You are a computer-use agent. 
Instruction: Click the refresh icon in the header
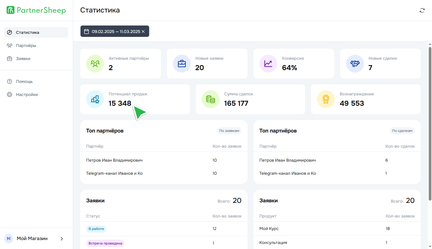pyautogui.click(x=422, y=10)
